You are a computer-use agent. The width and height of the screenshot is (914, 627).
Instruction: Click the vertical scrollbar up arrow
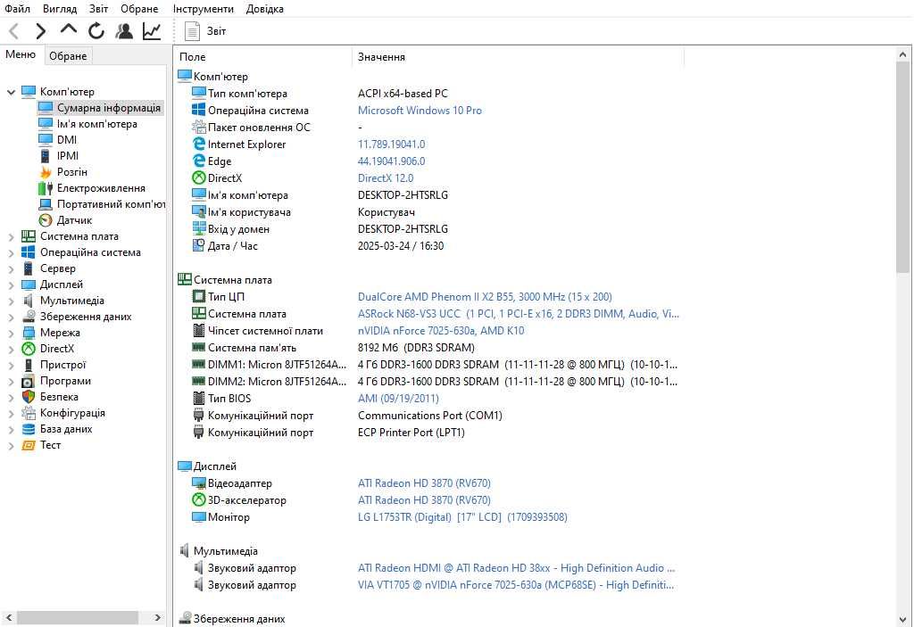(903, 54)
